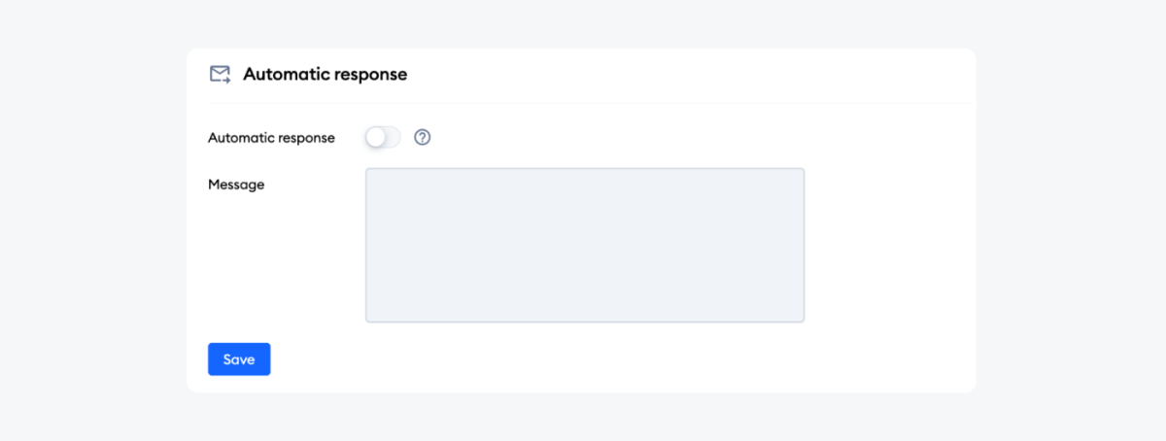
Task: Save the automatic response settings
Action: [239, 359]
